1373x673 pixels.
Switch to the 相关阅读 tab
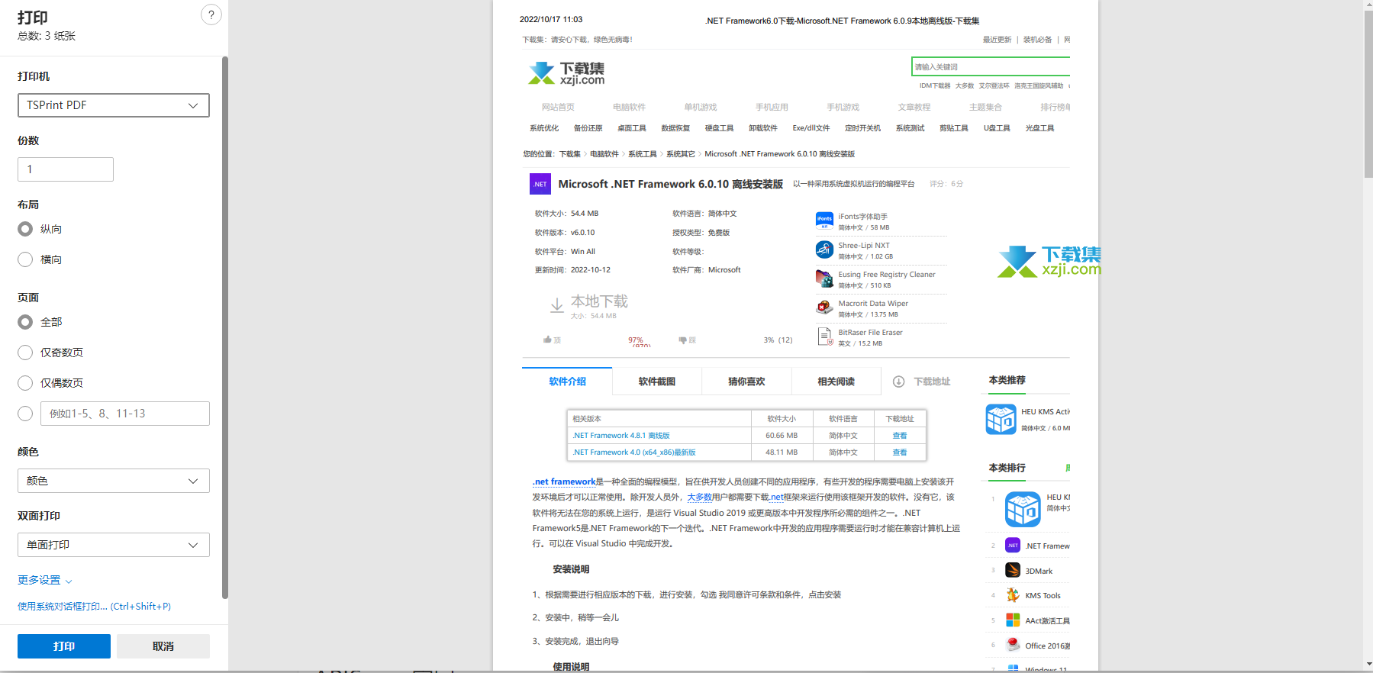pos(836,382)
